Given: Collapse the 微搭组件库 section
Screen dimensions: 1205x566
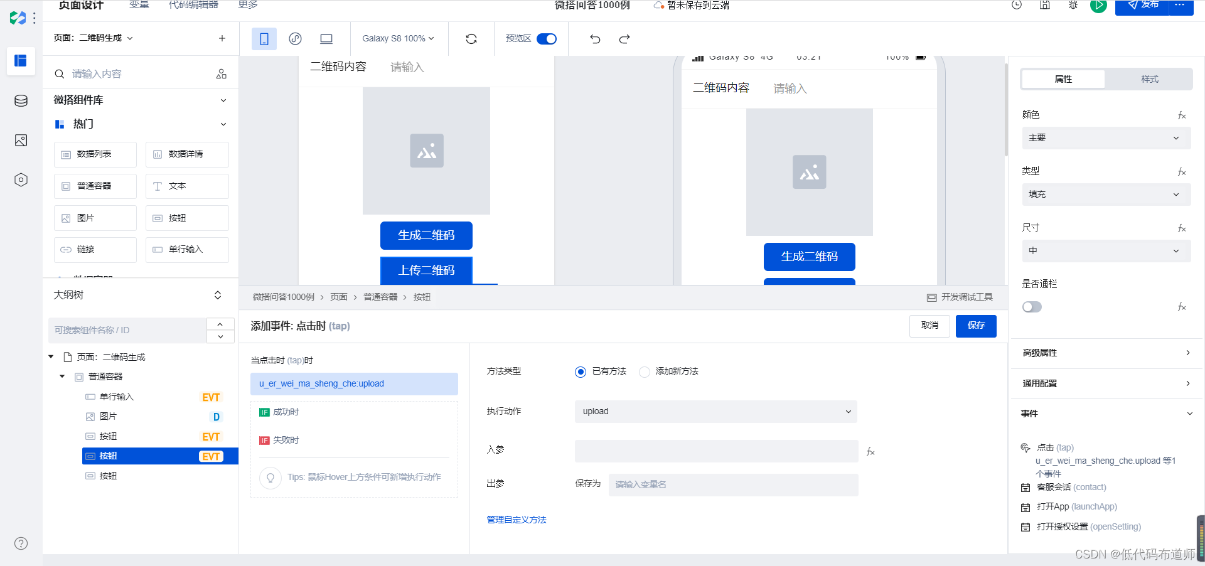Looking at the screenshot, I should coord(223,100).
